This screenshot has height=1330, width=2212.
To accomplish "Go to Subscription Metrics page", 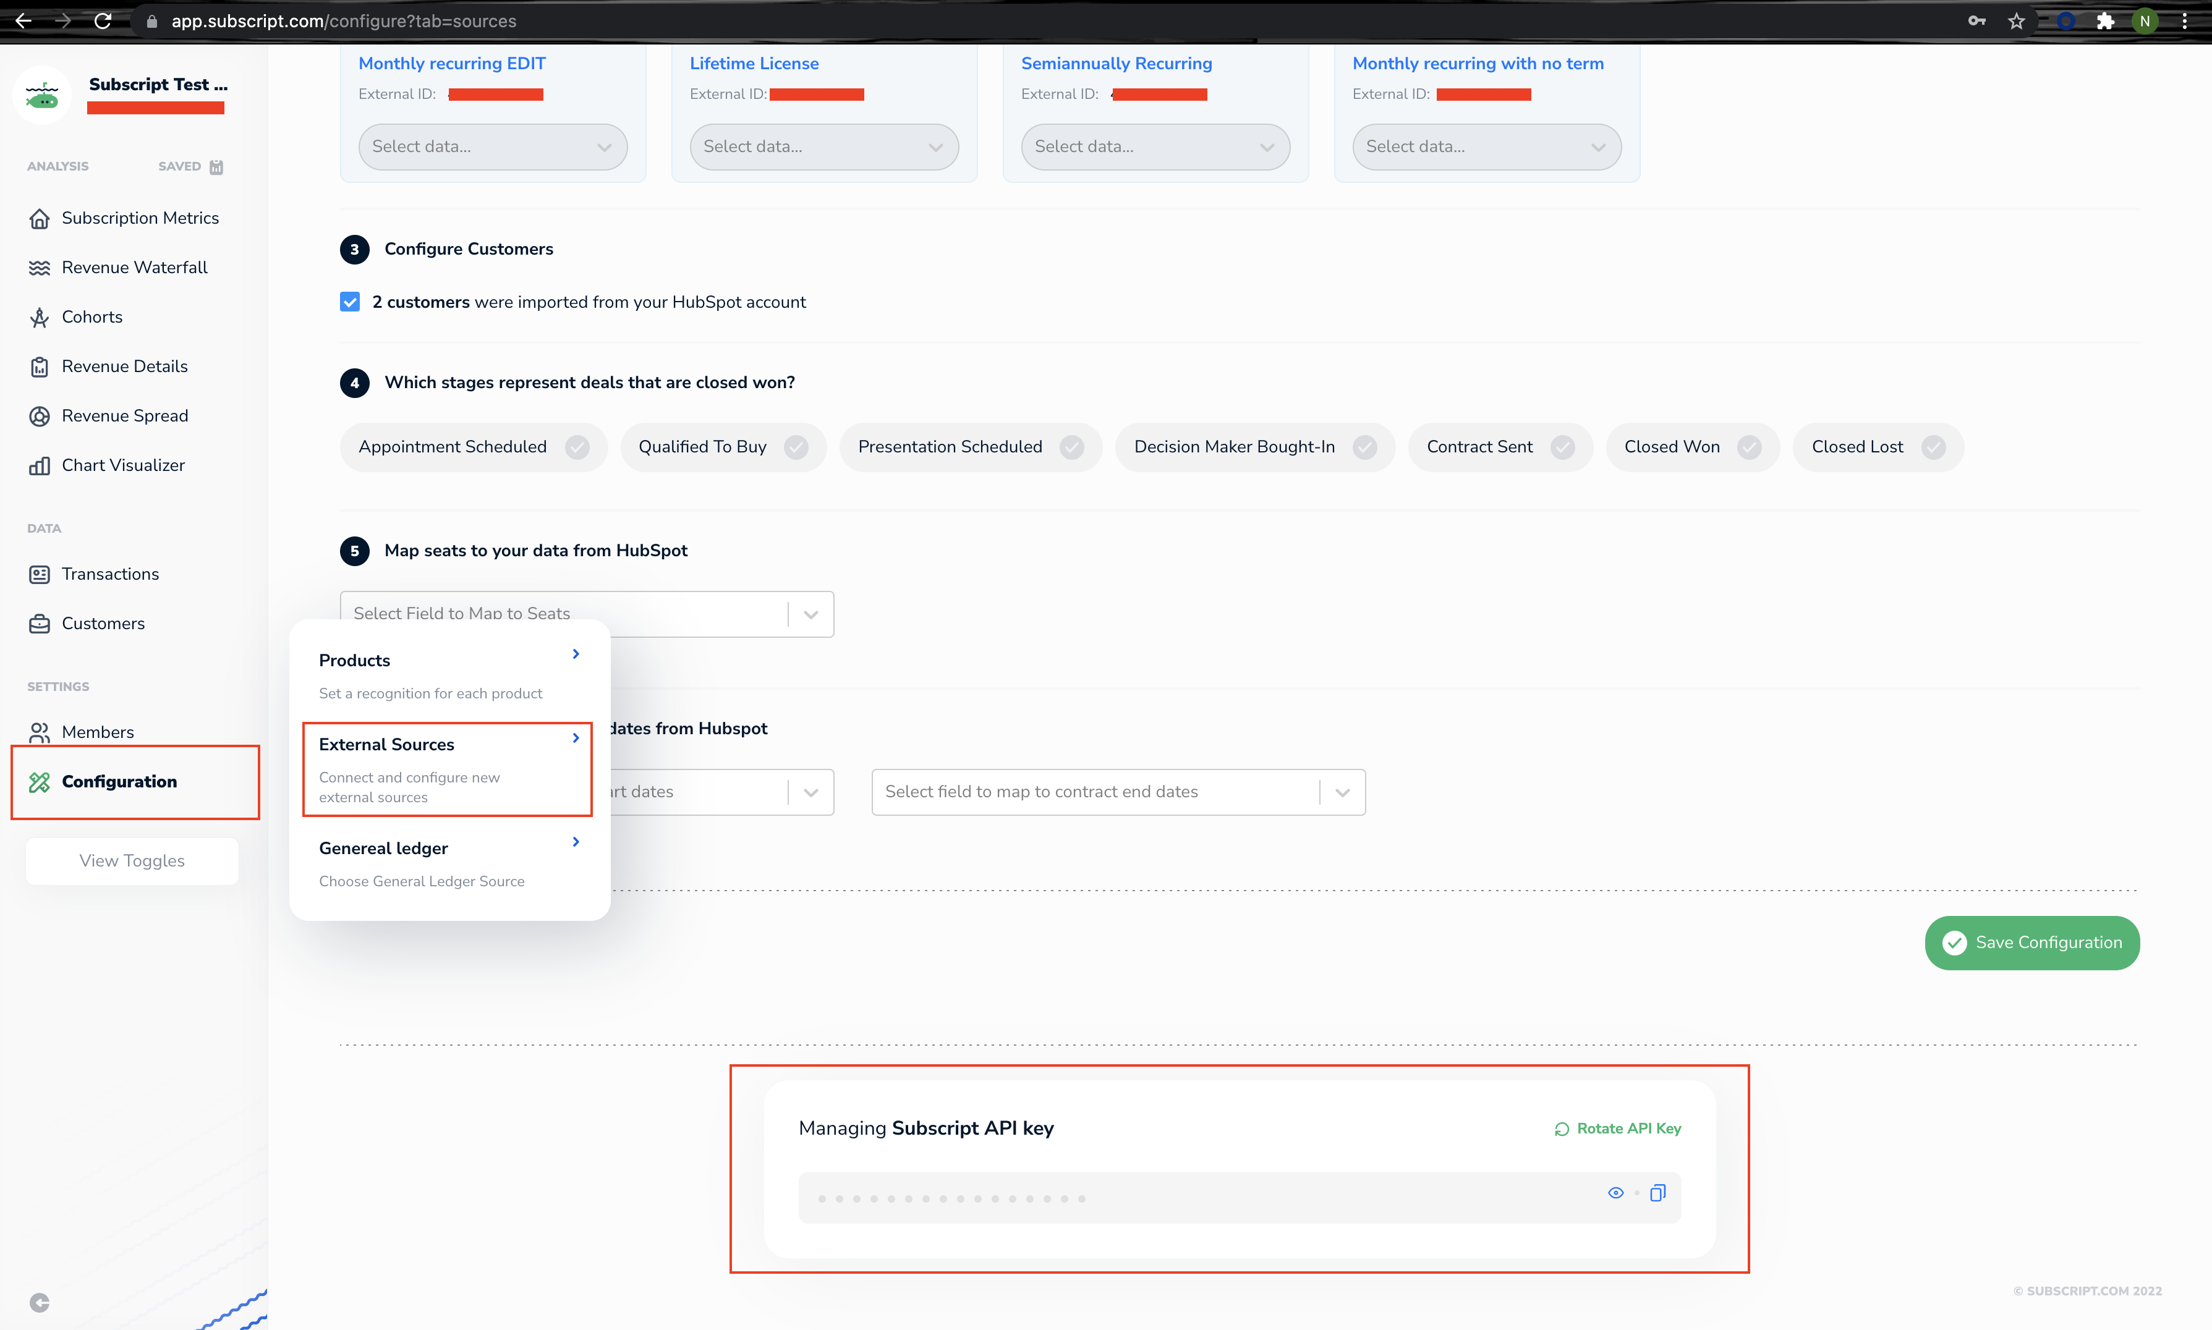I will (140, 219).
